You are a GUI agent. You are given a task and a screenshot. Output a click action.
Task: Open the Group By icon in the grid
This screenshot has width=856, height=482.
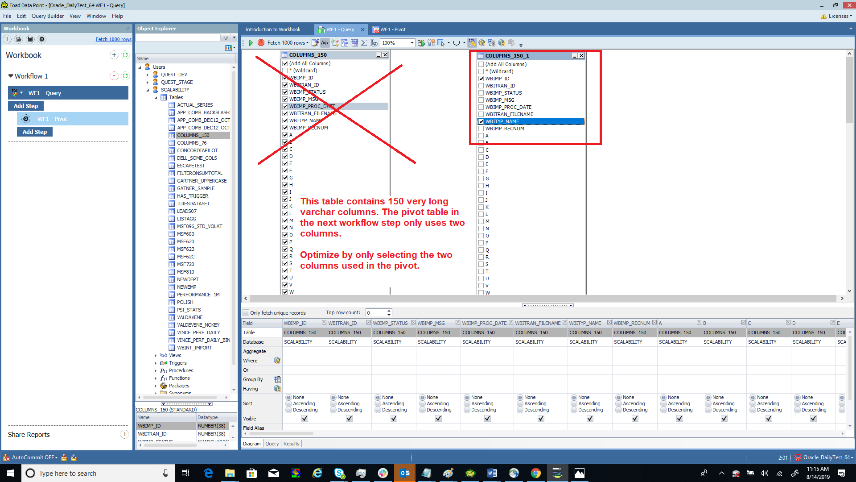tap(277, 379)
